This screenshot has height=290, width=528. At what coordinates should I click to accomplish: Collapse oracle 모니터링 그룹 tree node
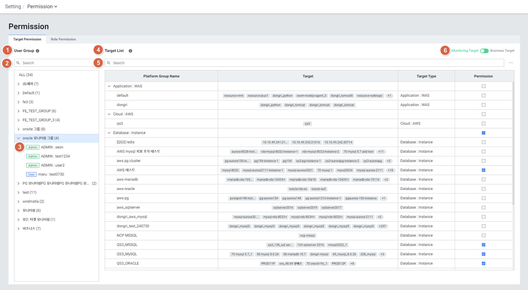19,138
